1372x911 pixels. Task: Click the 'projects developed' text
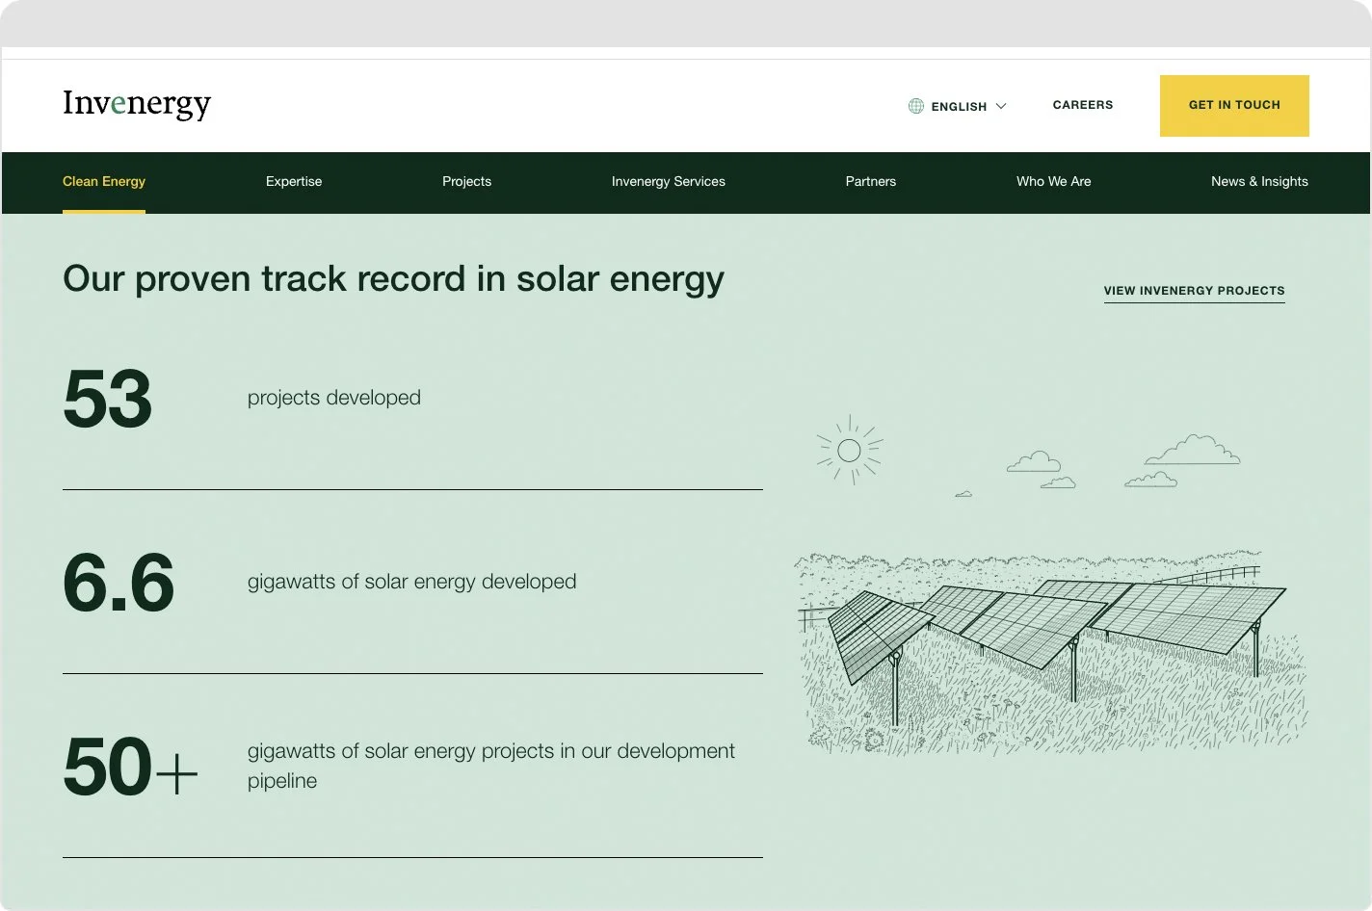tap(334, 398)
